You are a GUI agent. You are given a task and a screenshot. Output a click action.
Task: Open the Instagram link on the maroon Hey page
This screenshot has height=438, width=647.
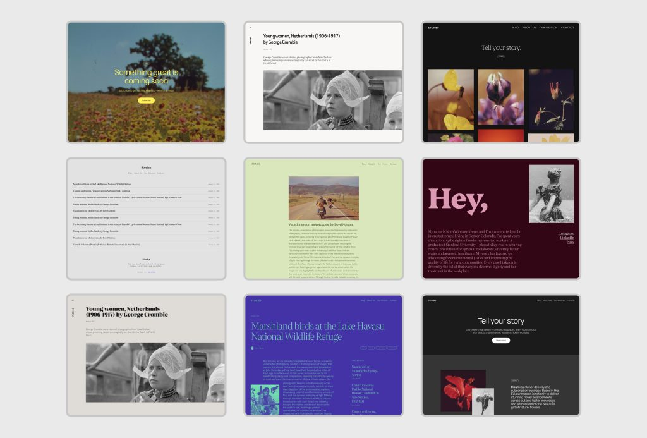566,233
